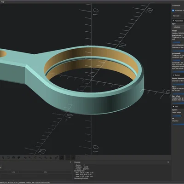This screenshot has height=184, width=184.
Task: Click the 'lip z offset' parameter label
Action: [x=176, y=96]
